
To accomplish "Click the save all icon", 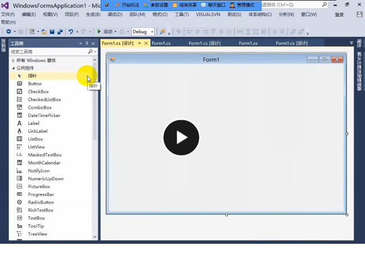I will coord(60,32).
